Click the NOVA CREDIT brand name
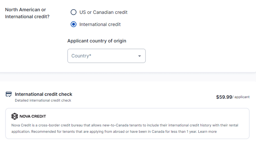The height and width of the screenshot is (144, 256). [x=33, y=116]
